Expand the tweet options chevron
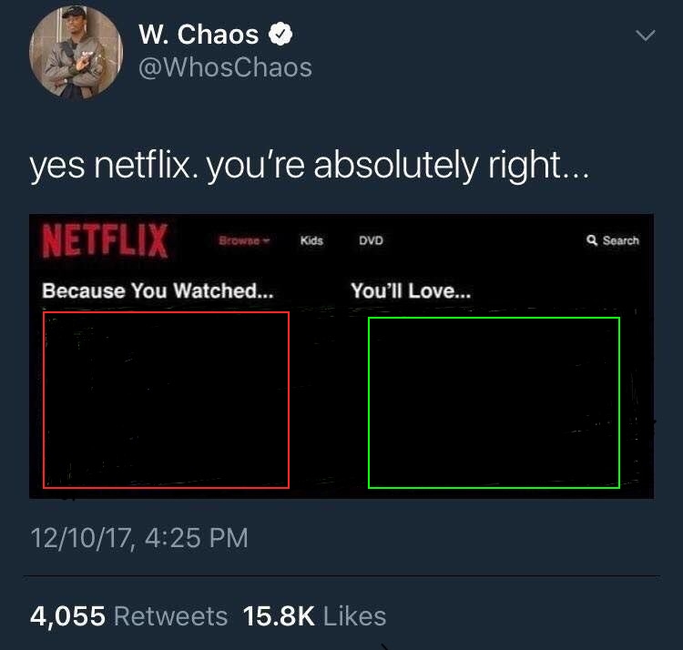Image resolution: width=683 pixels, height=650 pixels. [x=645, y=35]
